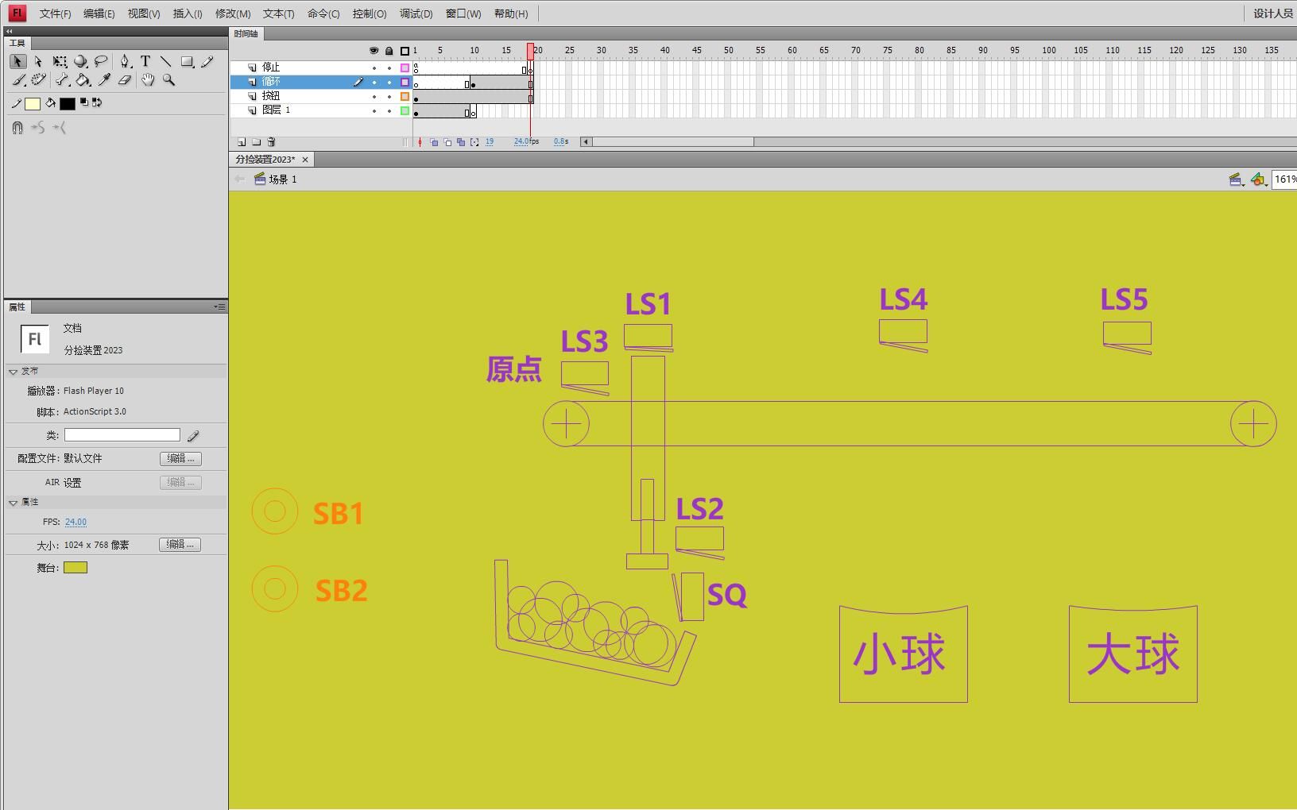Select the Zoom tool in the toolbar
The height and width of the screenshot is (810, 1297).
(x=168, y=80)
